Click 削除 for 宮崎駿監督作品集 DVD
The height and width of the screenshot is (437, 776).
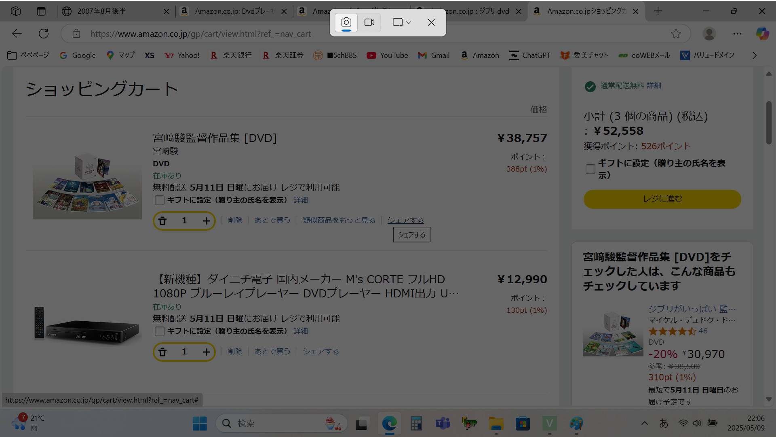235,220
